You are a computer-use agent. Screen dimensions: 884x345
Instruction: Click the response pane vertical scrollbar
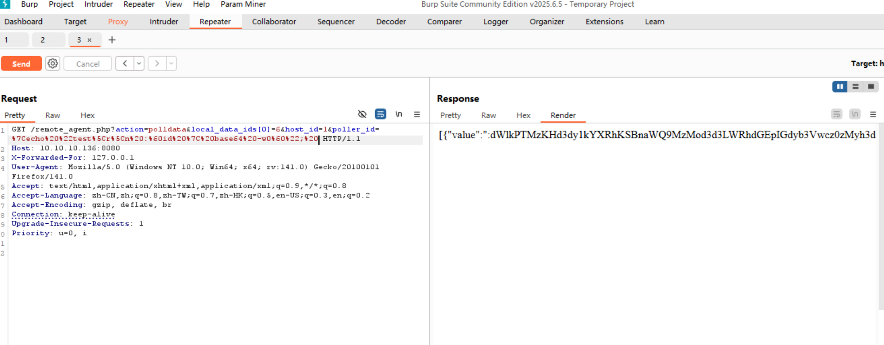881,217
